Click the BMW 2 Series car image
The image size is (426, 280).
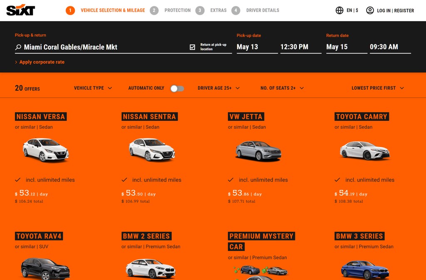151,269
